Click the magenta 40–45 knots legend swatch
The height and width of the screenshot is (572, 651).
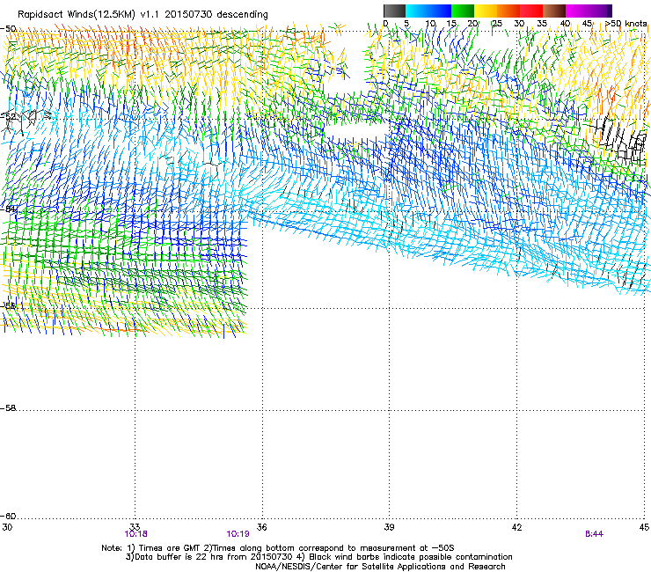click(577, 11)
